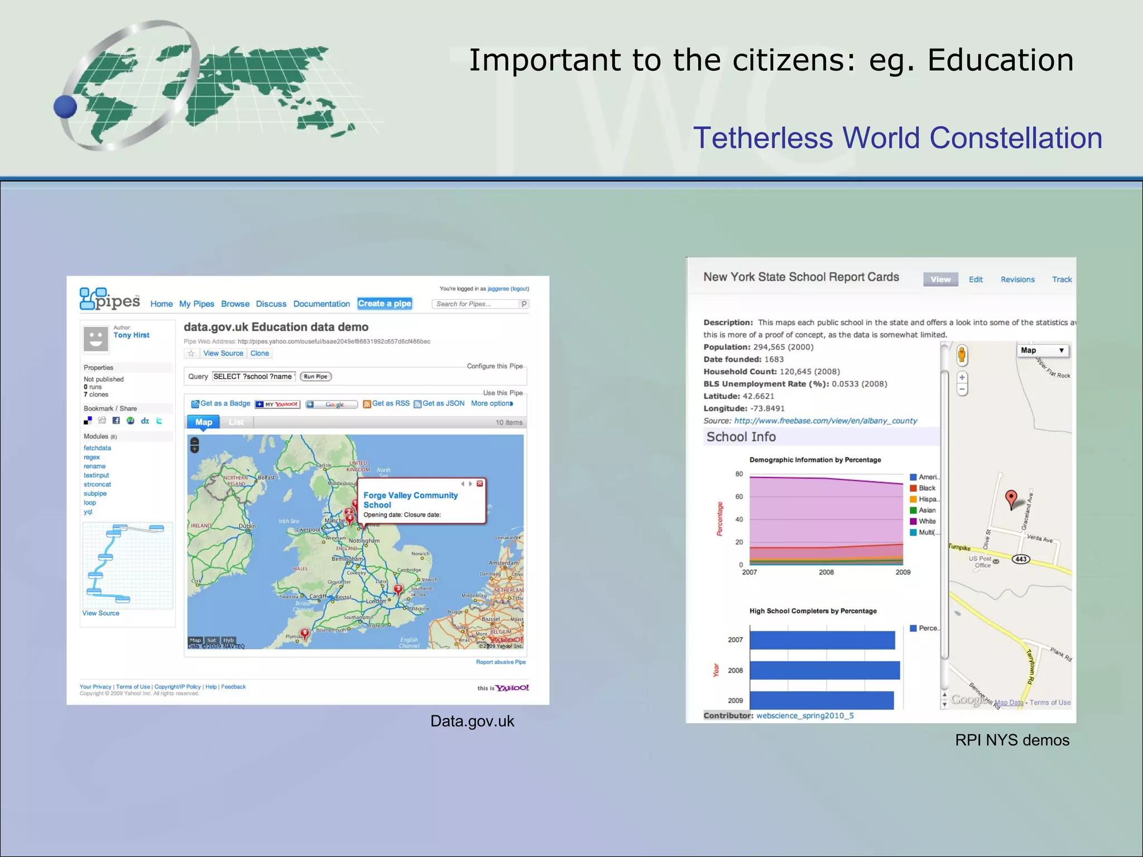Close the Forge Valley Community School popup
This screenshot has height=857, width=1143.
click(x=479, y=484)
